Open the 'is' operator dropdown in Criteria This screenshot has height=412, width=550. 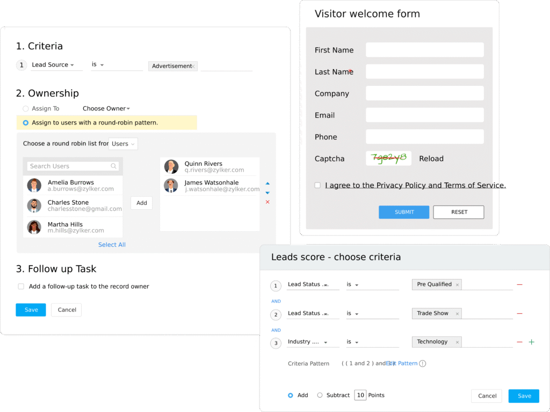coord(117,65)
